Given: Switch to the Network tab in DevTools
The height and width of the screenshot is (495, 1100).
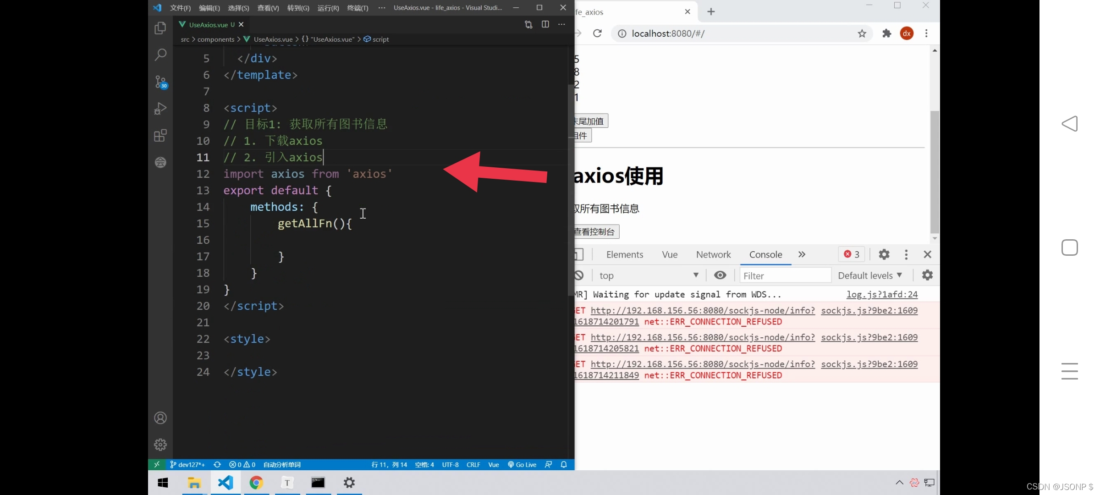Looking at the screenshot, I should (x=713, y=254).
